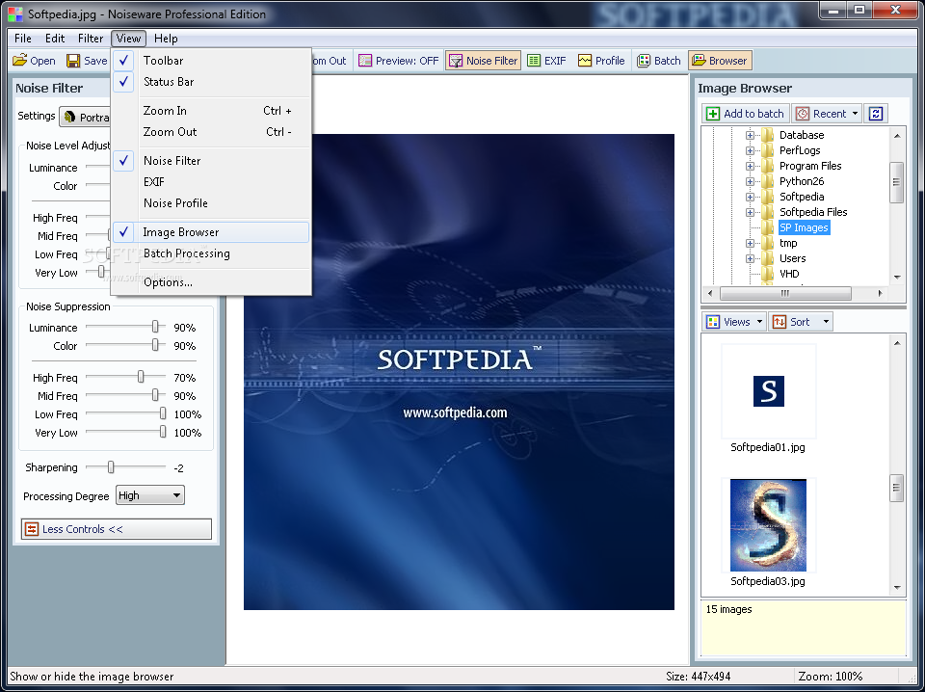Close the open View menu via its title
This screenshot has height=692, width=925.
128,39
